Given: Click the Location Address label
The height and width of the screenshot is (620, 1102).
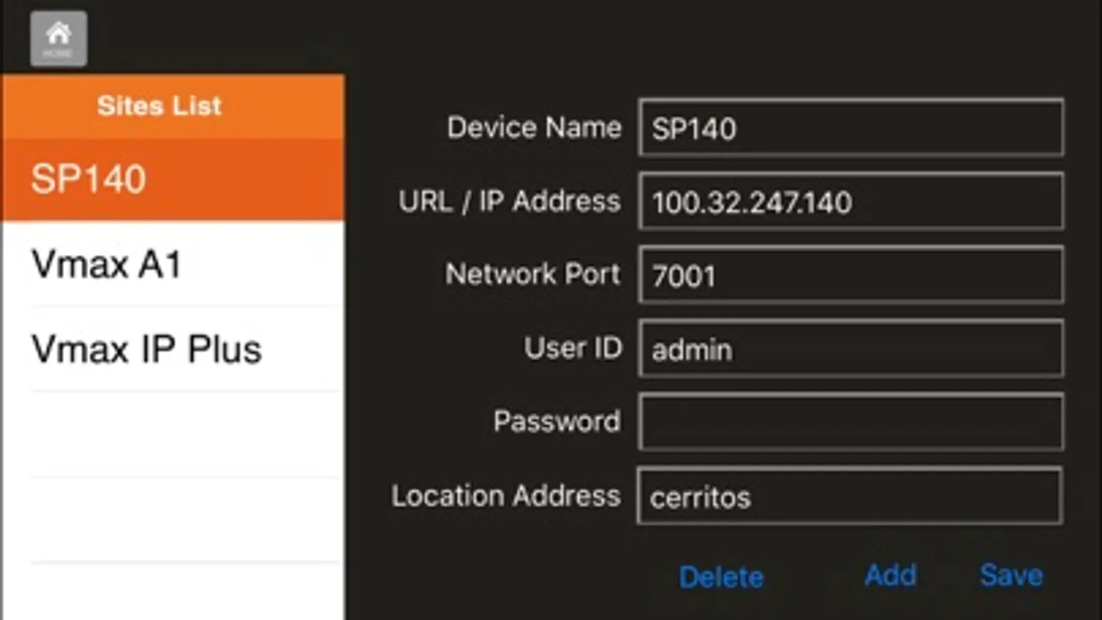Looking at the screenshot, I should 507,495.
